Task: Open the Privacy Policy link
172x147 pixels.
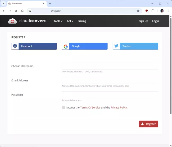Action: point(119,107)
